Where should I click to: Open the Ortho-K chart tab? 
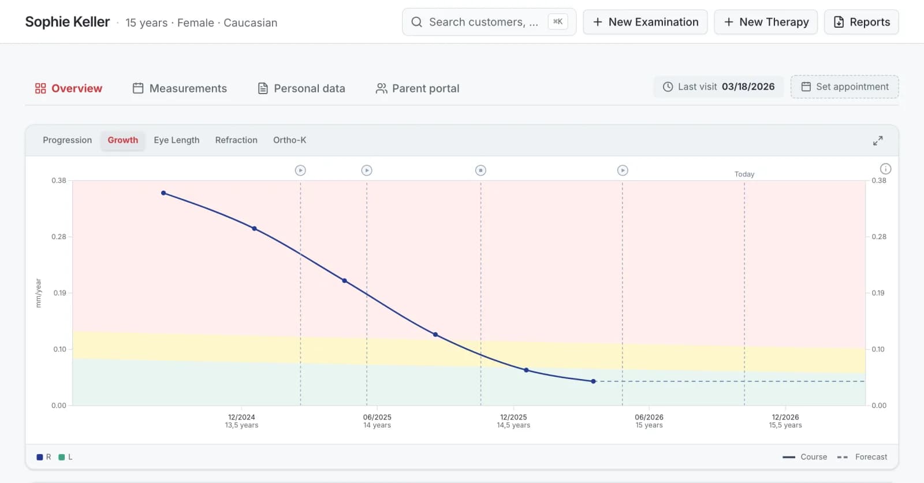coord(290,140)
